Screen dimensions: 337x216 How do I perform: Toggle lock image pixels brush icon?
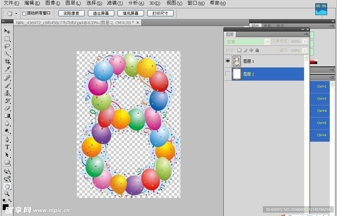245,50
